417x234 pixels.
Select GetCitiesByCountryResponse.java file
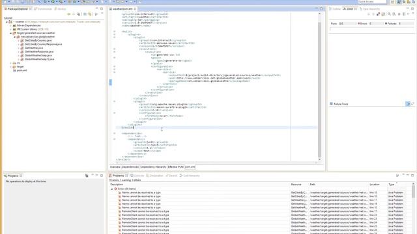(x=43, y=44)
